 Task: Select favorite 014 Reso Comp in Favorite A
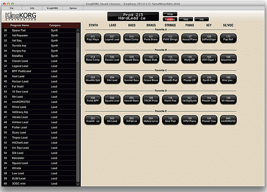tap(131, 38)
